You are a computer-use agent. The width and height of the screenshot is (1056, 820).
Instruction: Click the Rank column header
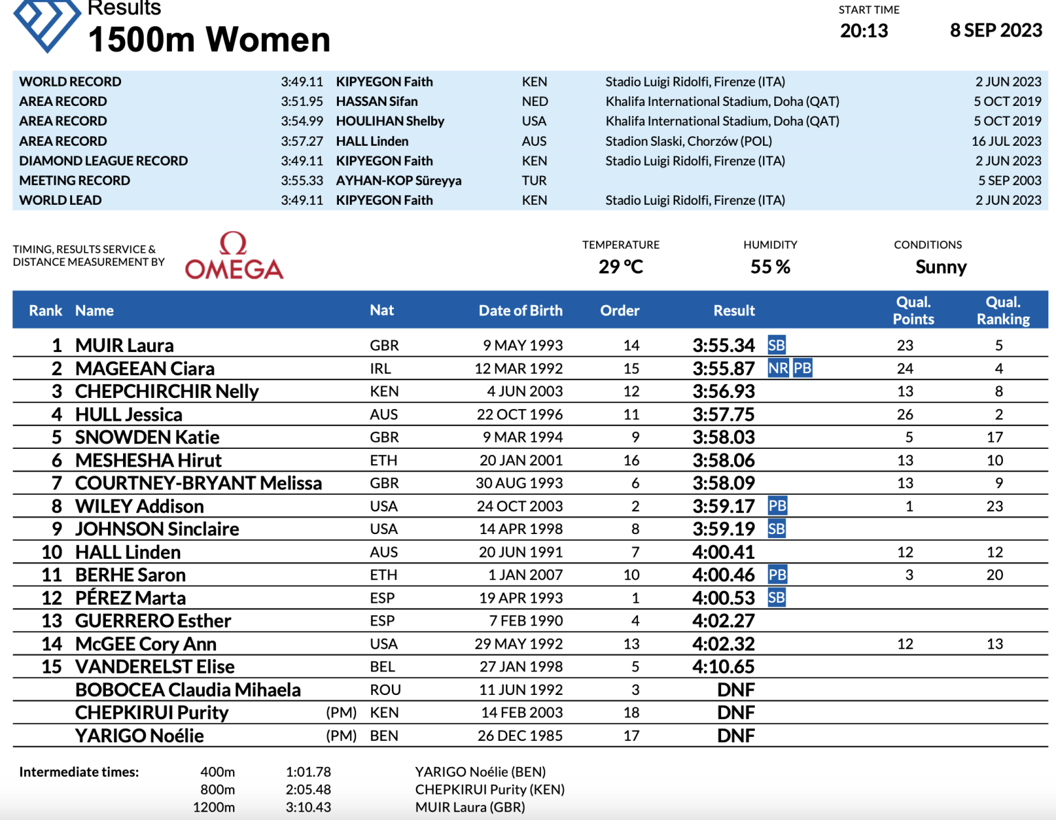click(45, 311)
